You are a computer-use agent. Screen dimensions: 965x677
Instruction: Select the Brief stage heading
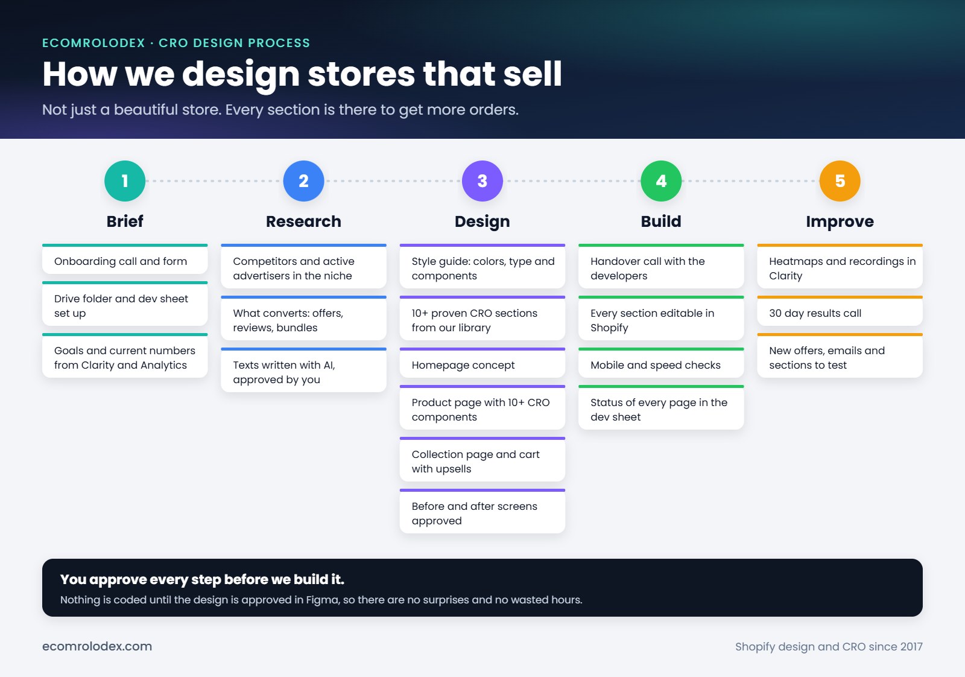click(125, 221)
